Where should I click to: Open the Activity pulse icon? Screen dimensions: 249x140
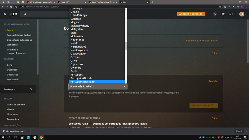click(215, 14)
